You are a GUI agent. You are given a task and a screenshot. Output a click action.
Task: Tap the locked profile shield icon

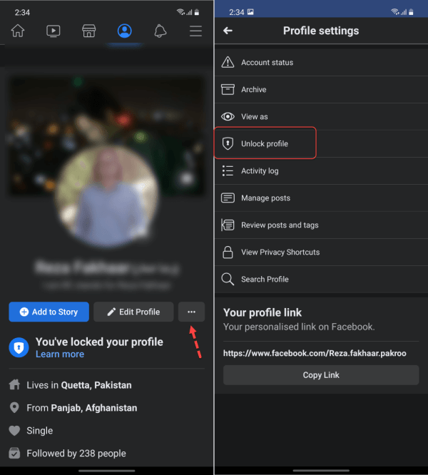click(x=19, y=347)
